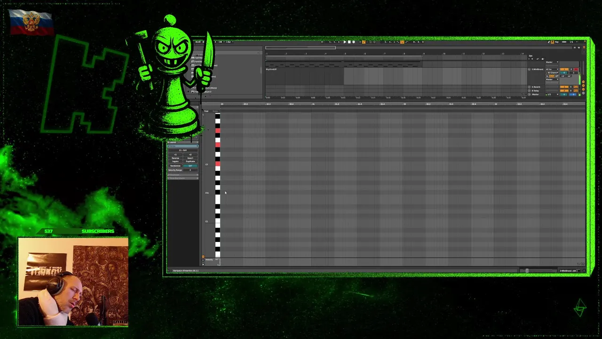
Task: Click bar 9 in arrangement ruler
Action: (x=424, y=53)
